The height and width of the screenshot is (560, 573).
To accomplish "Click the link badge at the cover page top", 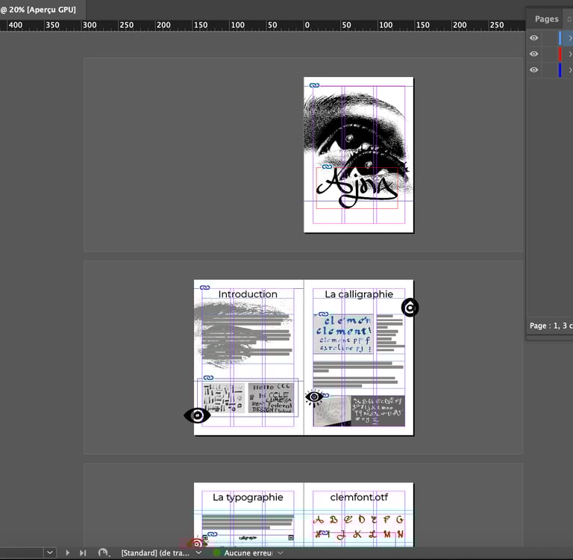I will (314, 85).
